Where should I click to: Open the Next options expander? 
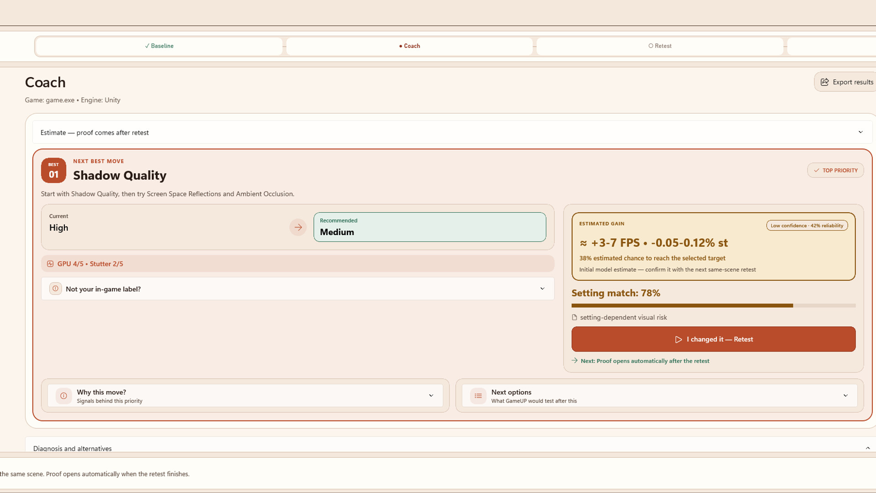coord(659,396)
